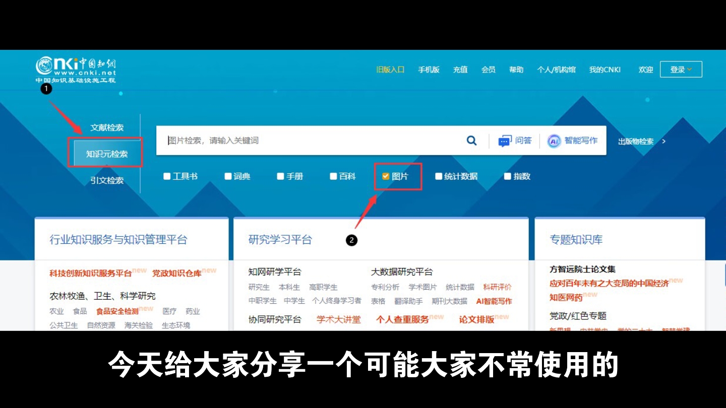Screen dimensions: 726x408
Task: Tick the 百科 checkbox
Action: coord(333,176)
